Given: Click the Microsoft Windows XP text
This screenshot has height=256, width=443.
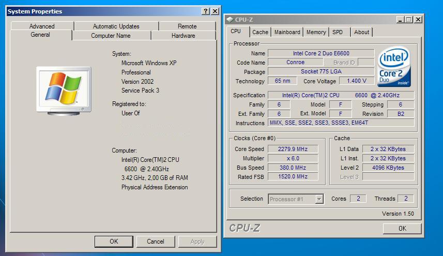Looking at the screenshot, I should tap(149, 63).
